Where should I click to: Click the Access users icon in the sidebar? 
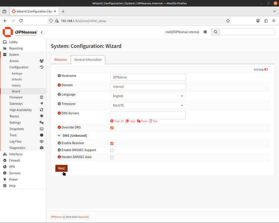tap(41, 61)
